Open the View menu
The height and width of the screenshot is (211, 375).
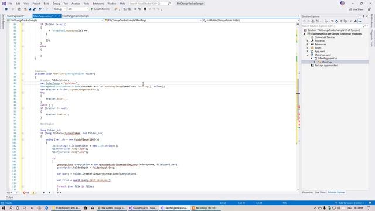26,4
